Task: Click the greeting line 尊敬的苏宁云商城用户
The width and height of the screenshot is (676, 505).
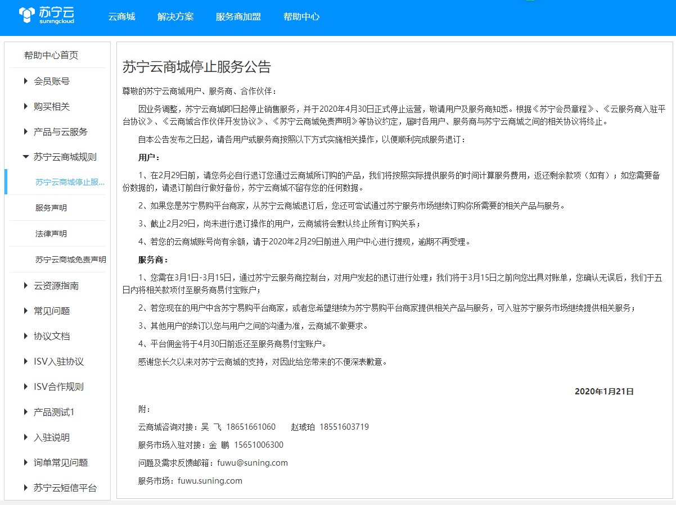Action: pyautogui.click(x=200, y=91)
